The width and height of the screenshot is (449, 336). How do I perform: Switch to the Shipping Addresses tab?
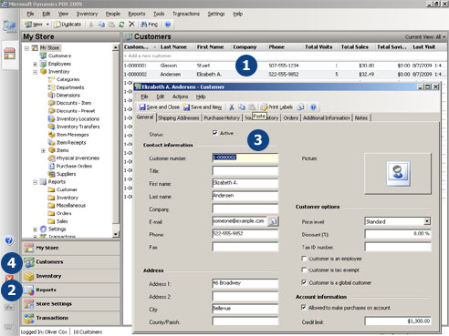pos(179,117)
